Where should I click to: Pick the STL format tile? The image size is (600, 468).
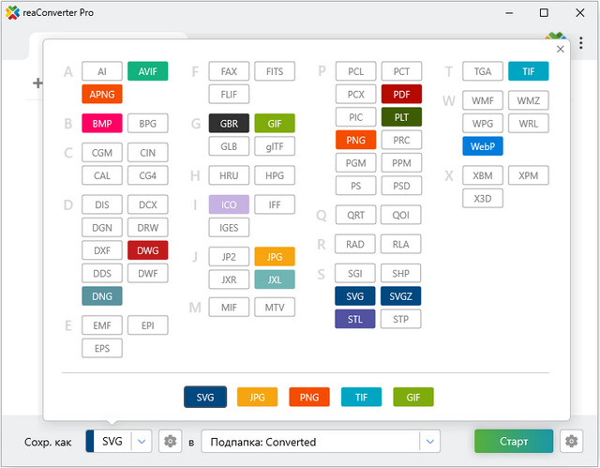click(x=355, y=319)
